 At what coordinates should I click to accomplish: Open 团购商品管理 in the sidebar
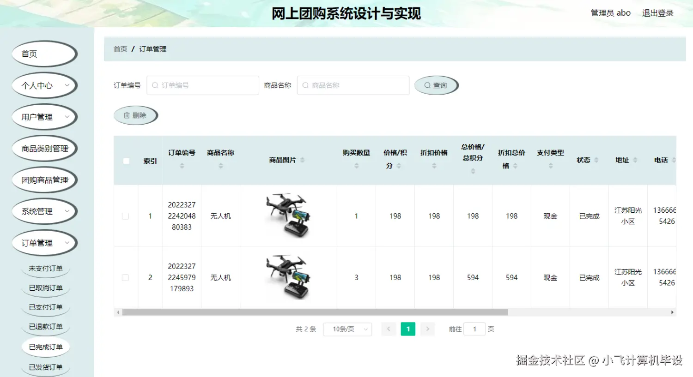(x=44, y=180)
